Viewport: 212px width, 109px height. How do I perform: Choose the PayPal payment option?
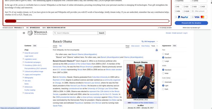click(x=183, y=17)
